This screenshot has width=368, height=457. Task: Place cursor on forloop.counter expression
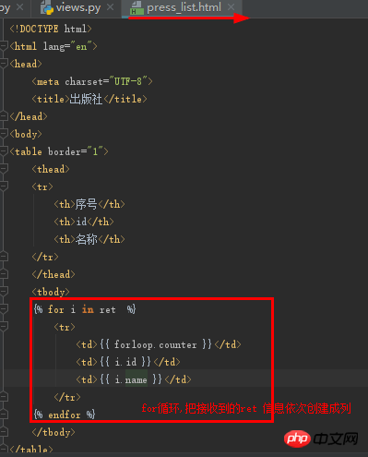(x=155, y=344)
